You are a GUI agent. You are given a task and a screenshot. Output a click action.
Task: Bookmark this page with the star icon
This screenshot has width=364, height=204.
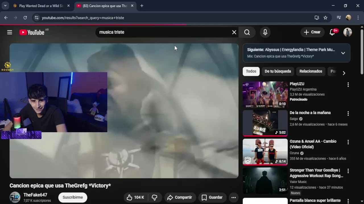click(325, 18)
